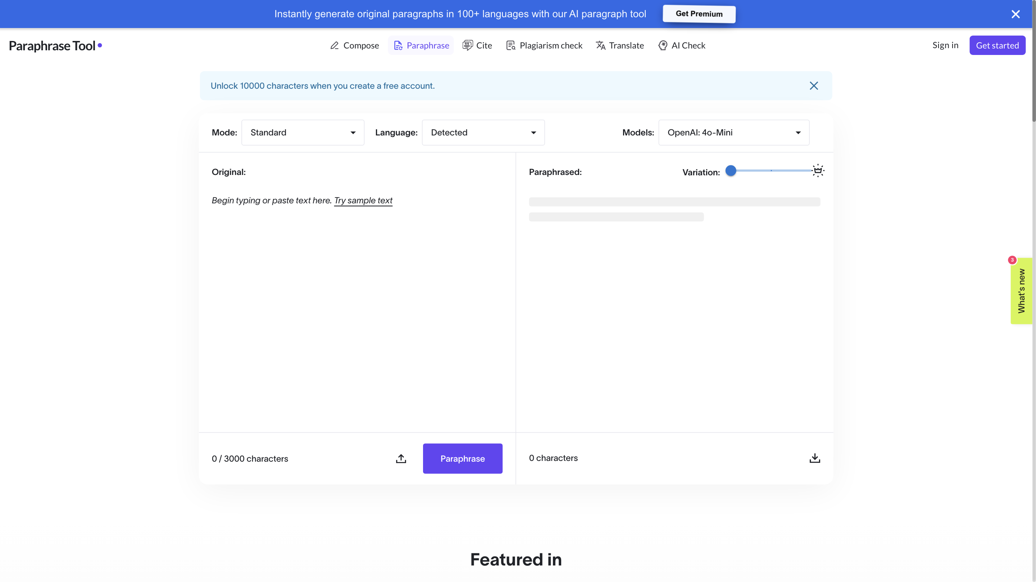The width and height of the screenshot is (1036, 582).
Task: Click the download icon in paraphrased panel
Action: click(814, 458)
